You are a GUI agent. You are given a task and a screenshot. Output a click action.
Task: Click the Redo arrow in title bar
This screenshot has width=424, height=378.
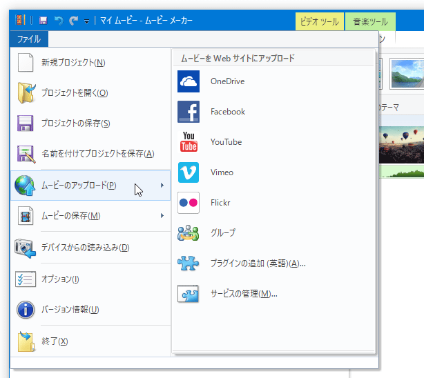tap(73, 20)
